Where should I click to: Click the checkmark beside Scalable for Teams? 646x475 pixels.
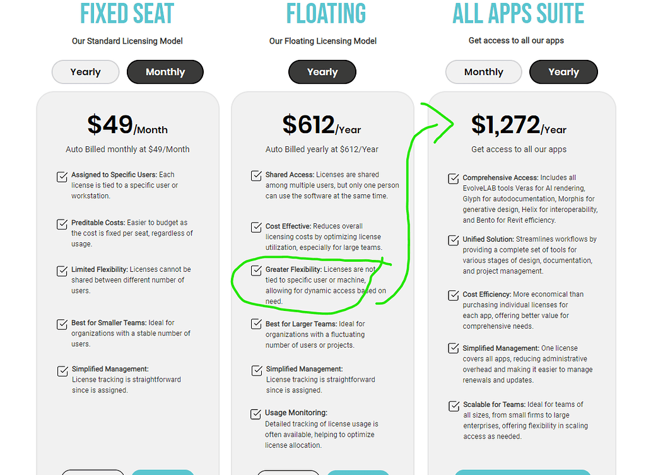[453, 407]
